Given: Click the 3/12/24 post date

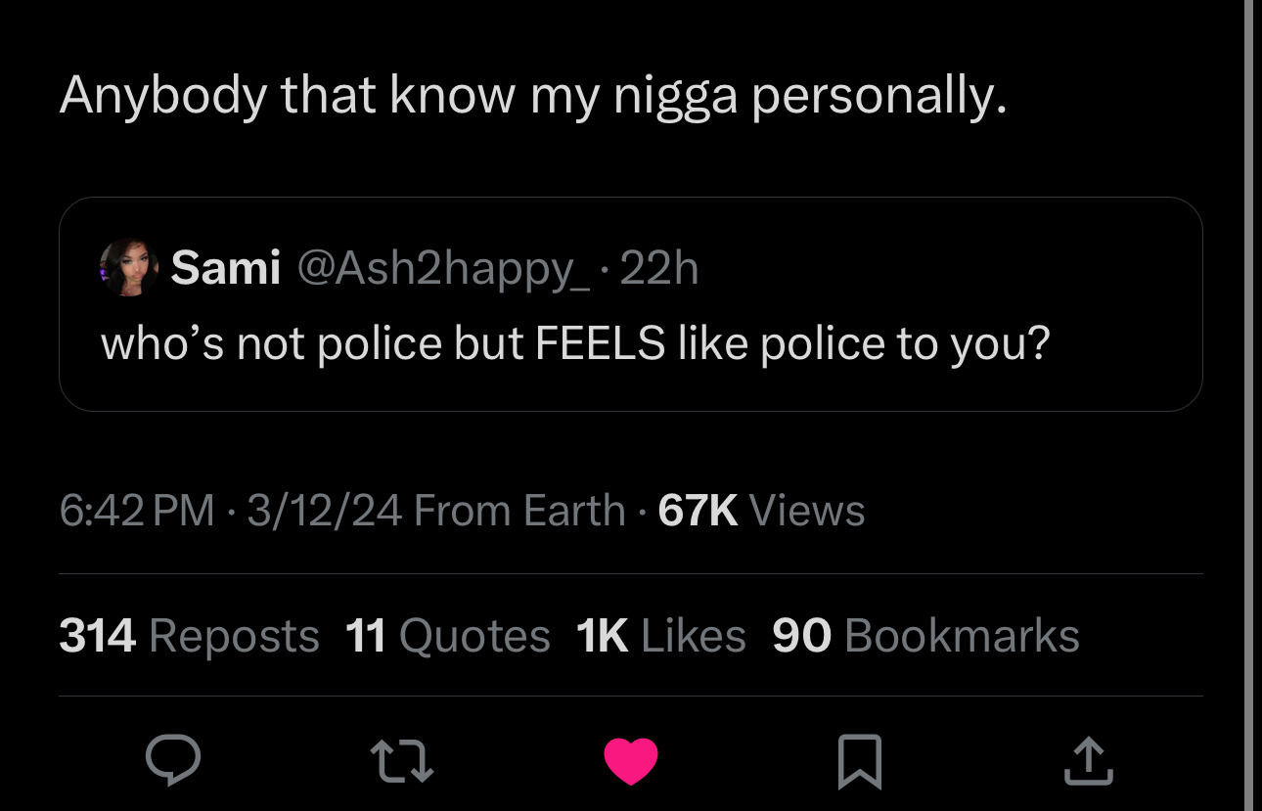Looking at the screenshot, I should [x=324, y=511].
